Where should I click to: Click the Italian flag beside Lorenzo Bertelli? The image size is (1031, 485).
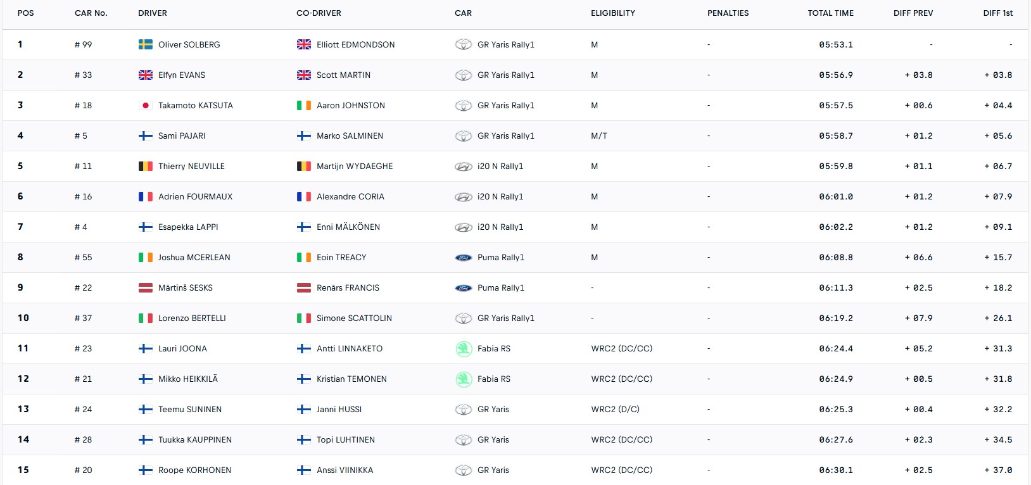pos(145,318)
